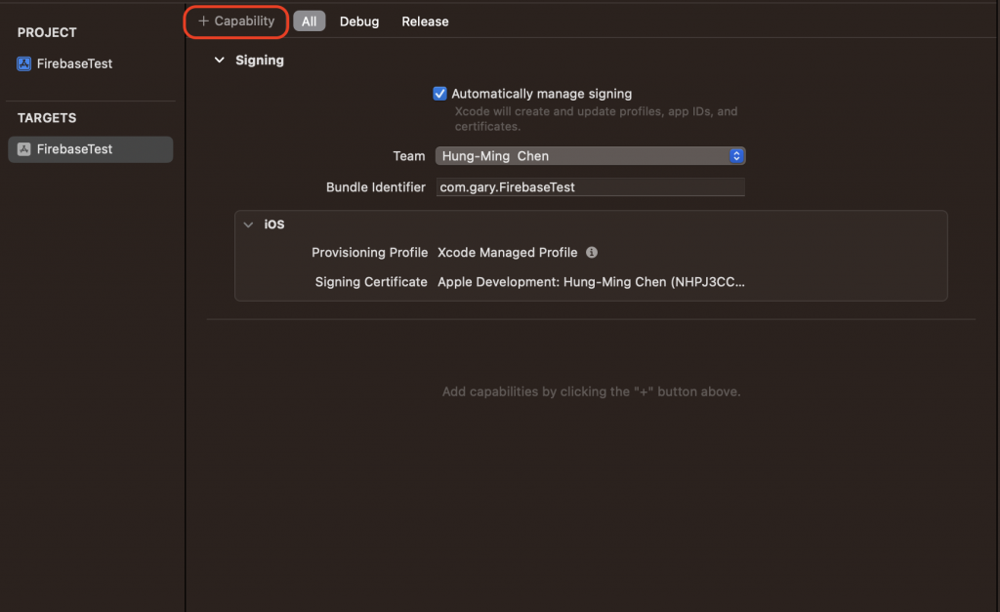This screenshot has height=612, width=1000.
Task: Switch to the Release tab
Action: coord(425,21)
